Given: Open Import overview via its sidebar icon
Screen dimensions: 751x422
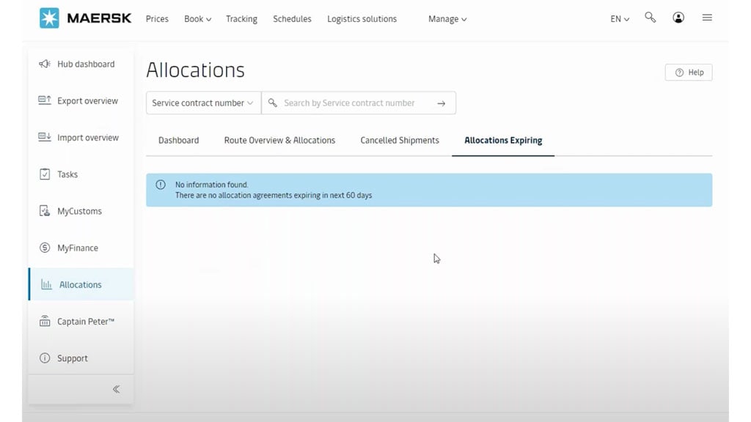Looking at the screenshot, I should [45, 137].
